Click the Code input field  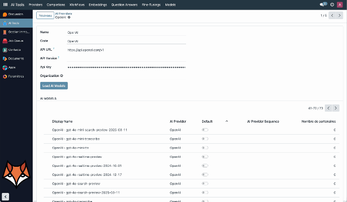127,41
